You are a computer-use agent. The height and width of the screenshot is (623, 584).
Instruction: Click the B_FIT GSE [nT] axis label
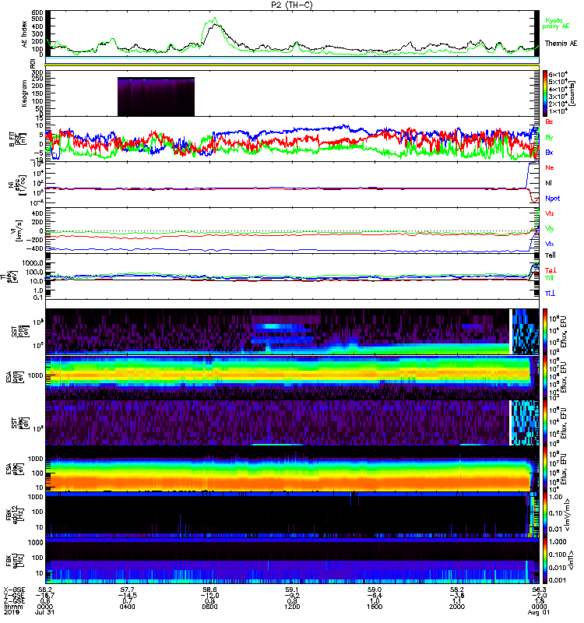(17, 139)
